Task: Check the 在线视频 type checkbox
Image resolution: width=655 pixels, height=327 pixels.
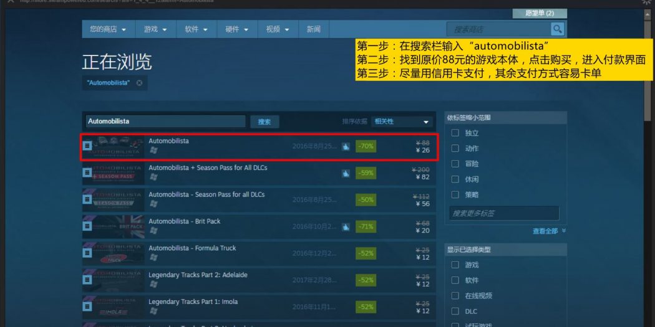Action: [x=455, y=296]
